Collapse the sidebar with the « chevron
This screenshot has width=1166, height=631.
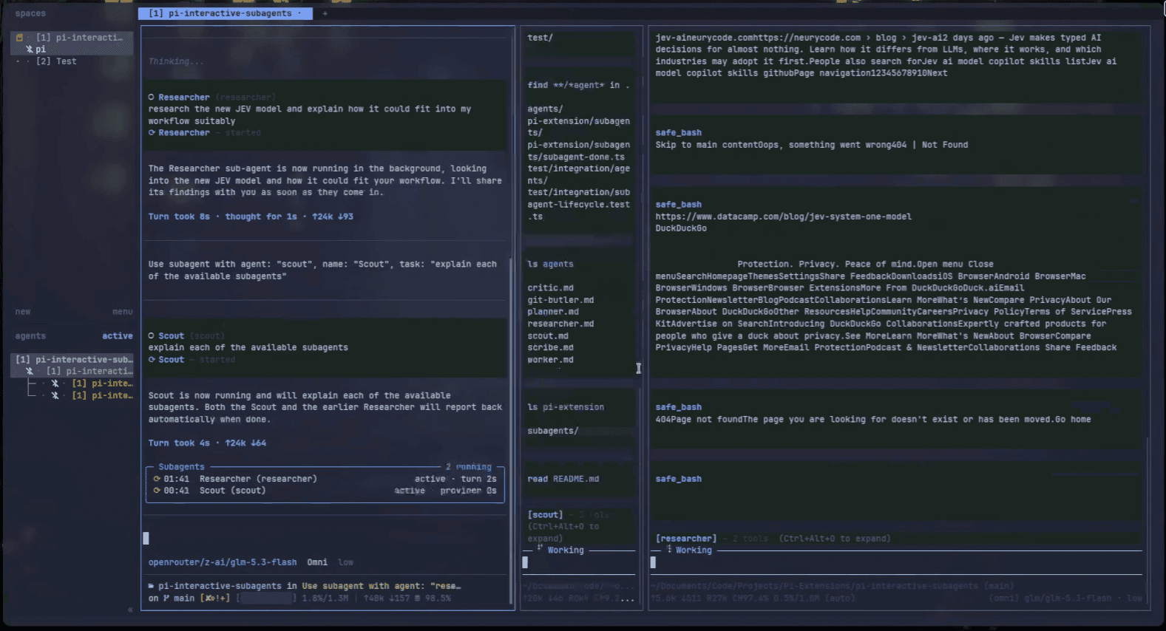point(130,610)
